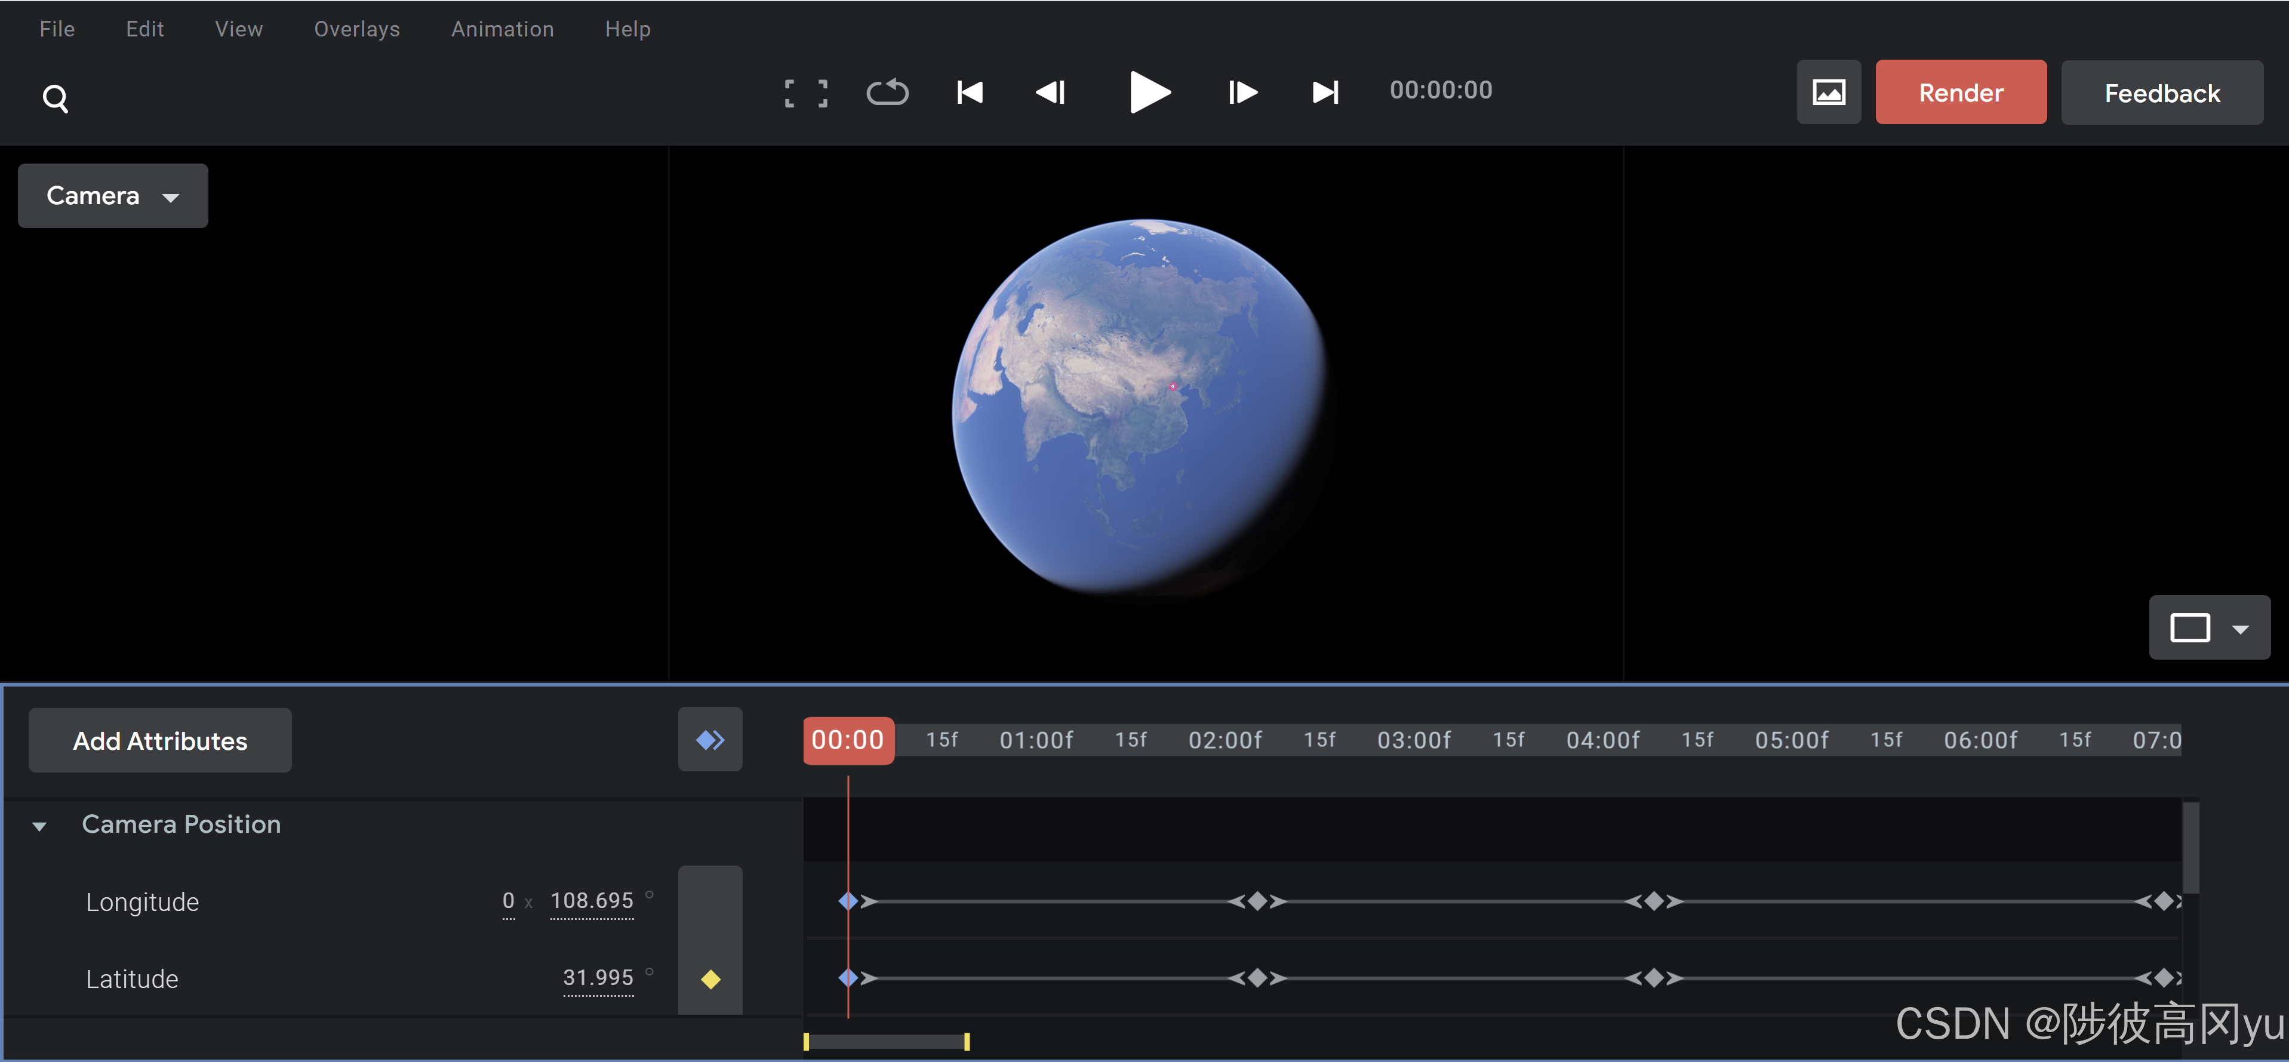Image resolution: width=2289 pixels, height=1062 pixels.
Task: Click the search magnifier icon
Action: point(55,98)
